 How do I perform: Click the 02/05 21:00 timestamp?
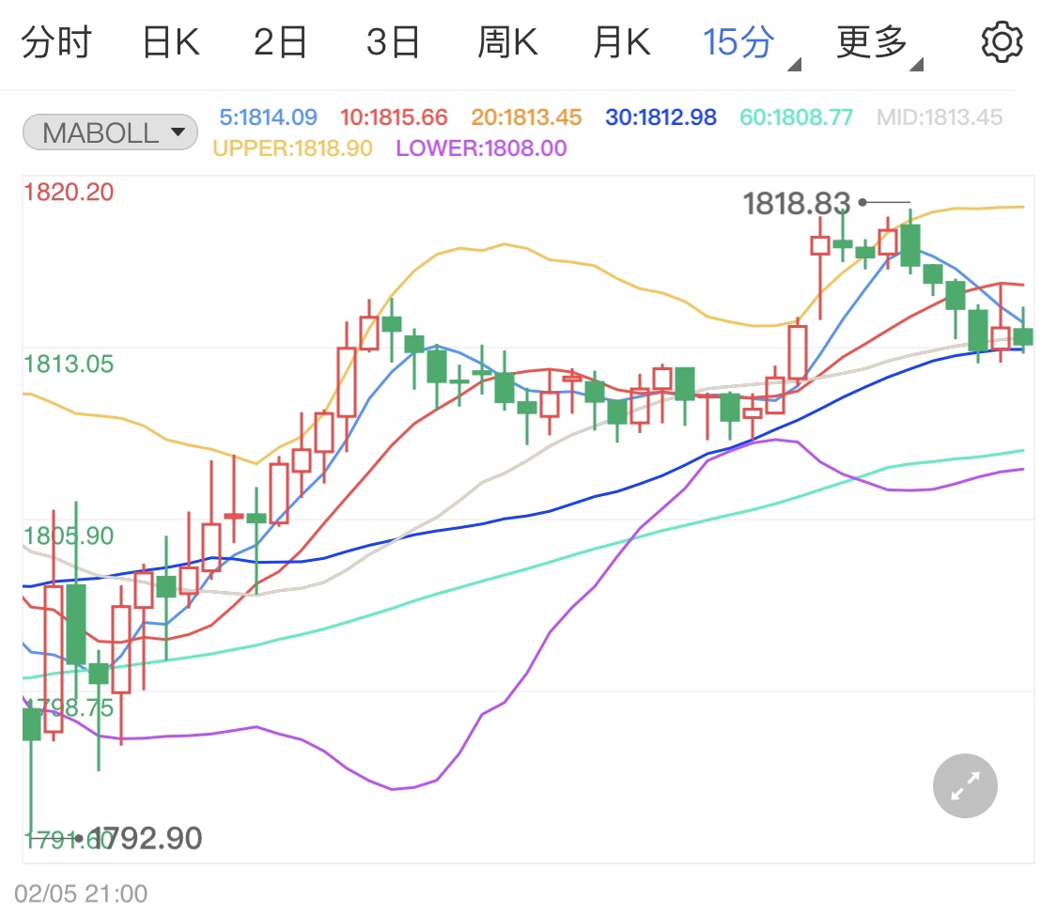click(x=81, y=893)
